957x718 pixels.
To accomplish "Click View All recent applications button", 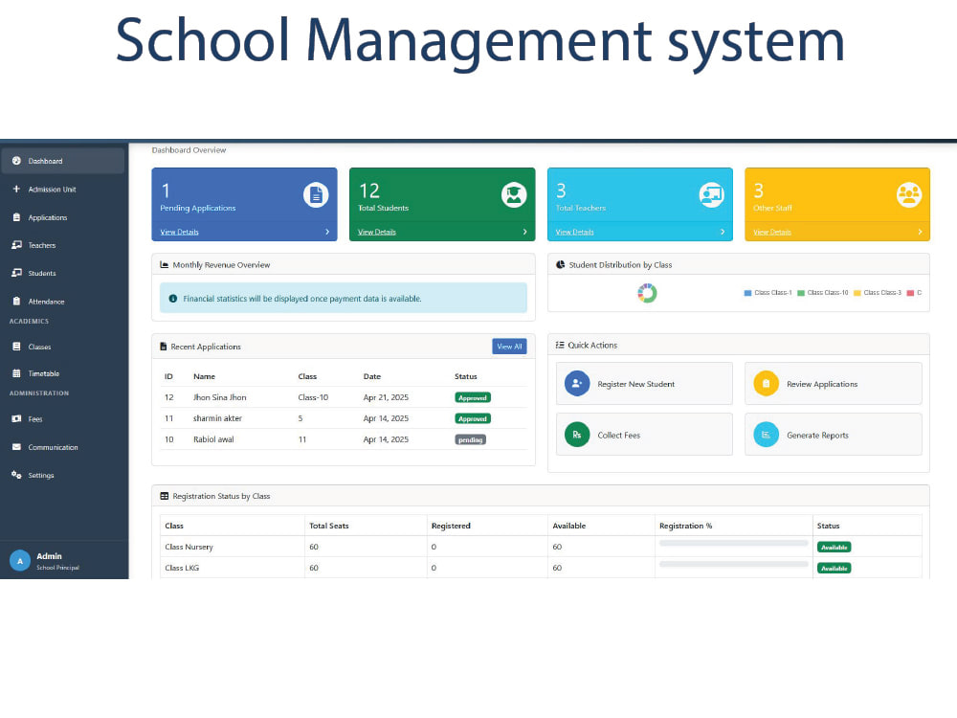I will click(510, 347).
